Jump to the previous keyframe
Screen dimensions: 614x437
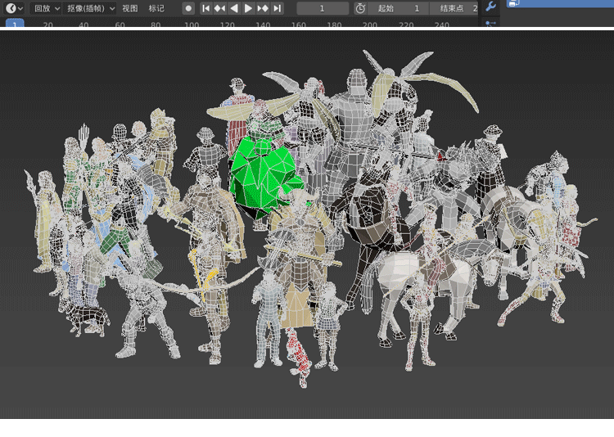point(219,8)
